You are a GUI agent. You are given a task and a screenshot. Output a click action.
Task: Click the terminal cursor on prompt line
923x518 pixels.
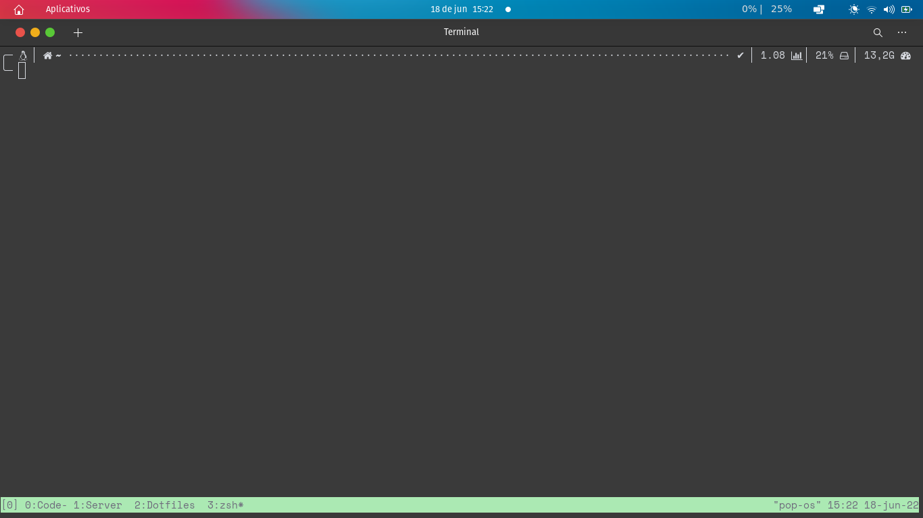[x=22, y=71]
